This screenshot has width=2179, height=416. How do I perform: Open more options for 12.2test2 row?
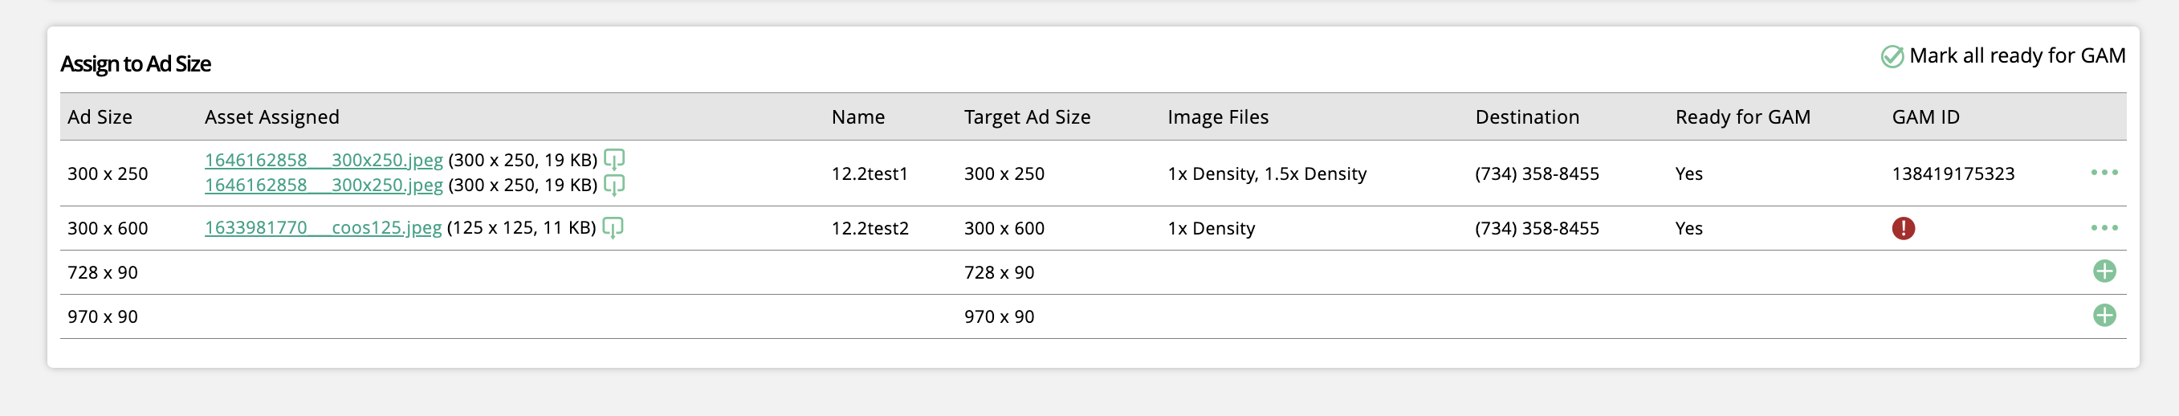[2104, 227]
